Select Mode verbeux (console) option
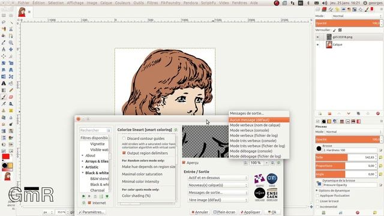The width and height of the screenshot is (384, 216). point(259,130)
